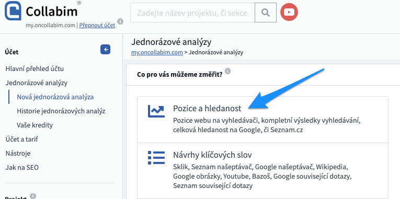Click the Účet sidebar heading
This screenshot has width=400, height=199.
pyautogui.click(x=12, y=52)
